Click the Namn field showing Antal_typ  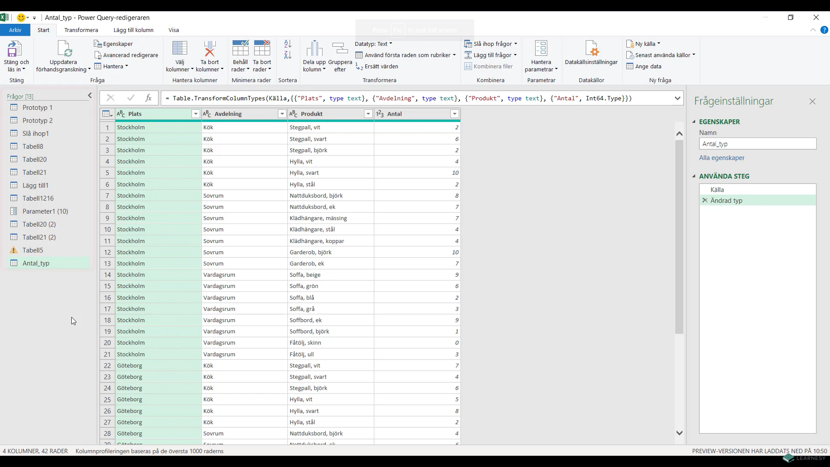click(757, 144)
